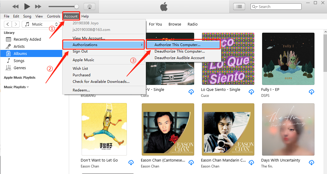Select Purchased in the Account menu
The image size is (327, 174).
pyautogui.click(x=104, y=75)
